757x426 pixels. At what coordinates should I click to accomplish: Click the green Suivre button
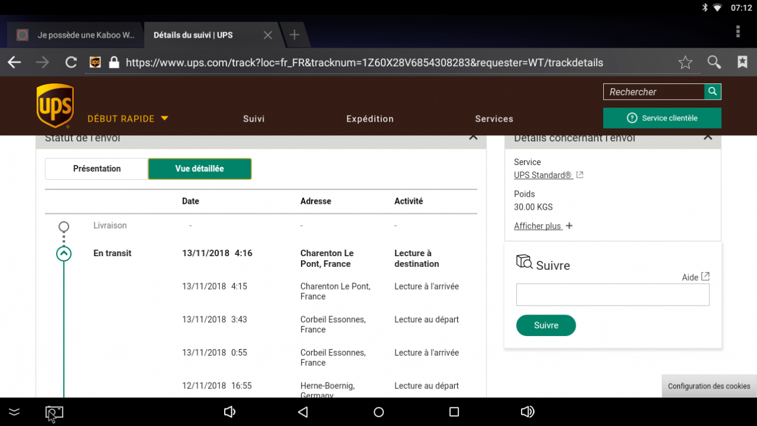(546, 325)
